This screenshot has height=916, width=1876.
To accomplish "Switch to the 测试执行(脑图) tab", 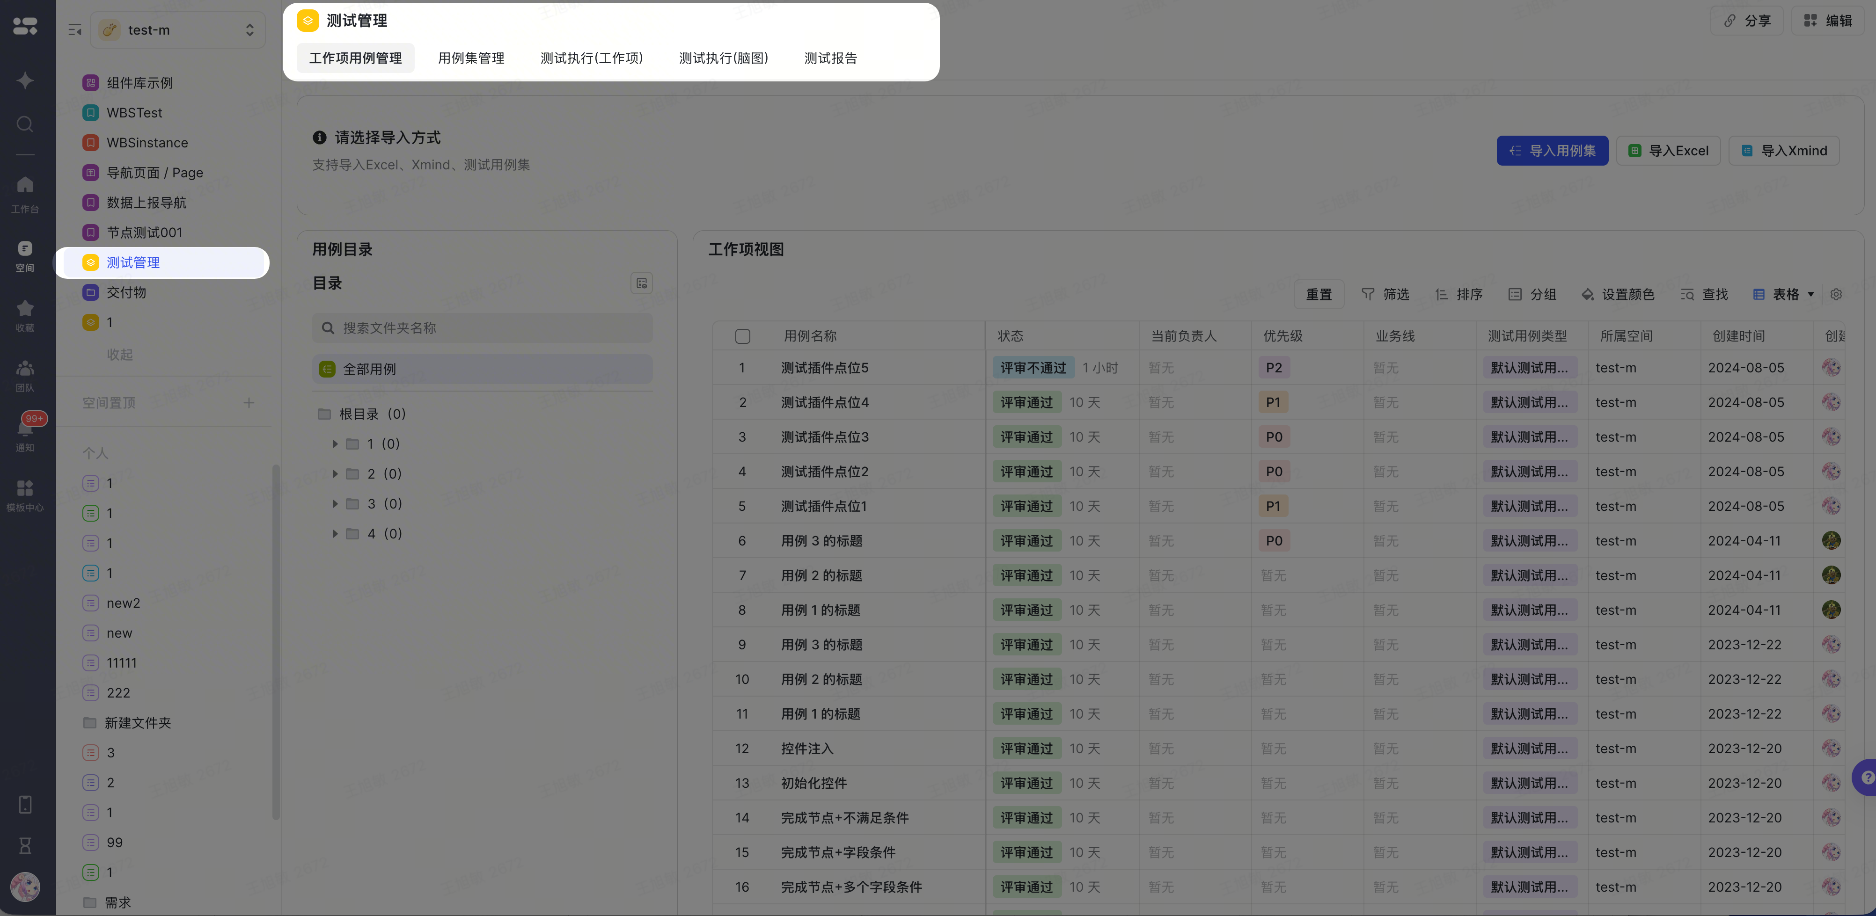I will [x=723, y=58].
